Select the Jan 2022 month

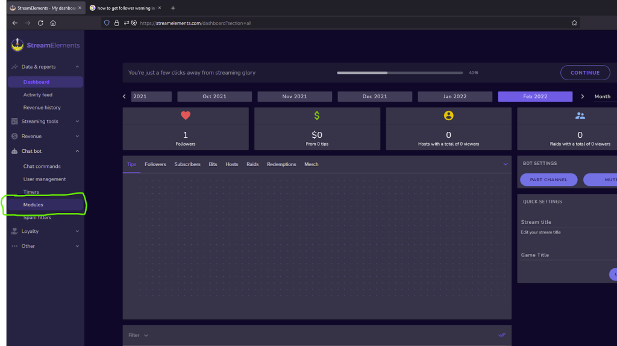coord(455,96)
